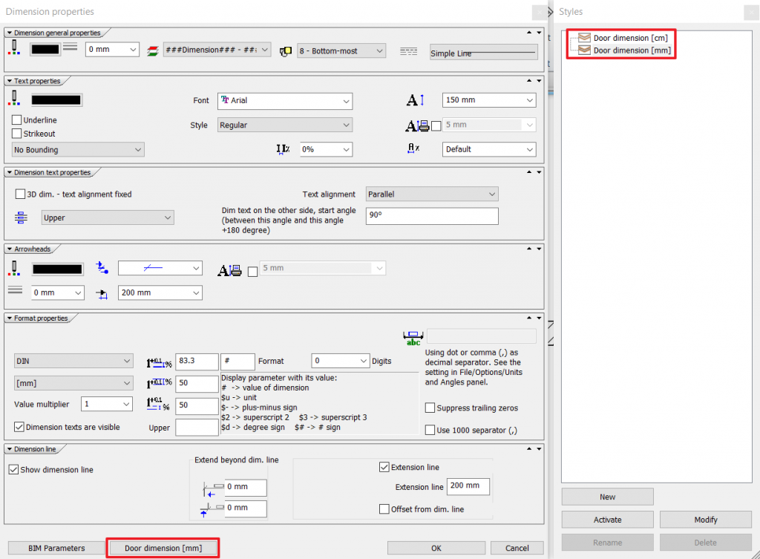Image resolution: width=760 pixels, height=559 pixels.
Task: Click the text height icon
Action: click(x=413, y=100)
